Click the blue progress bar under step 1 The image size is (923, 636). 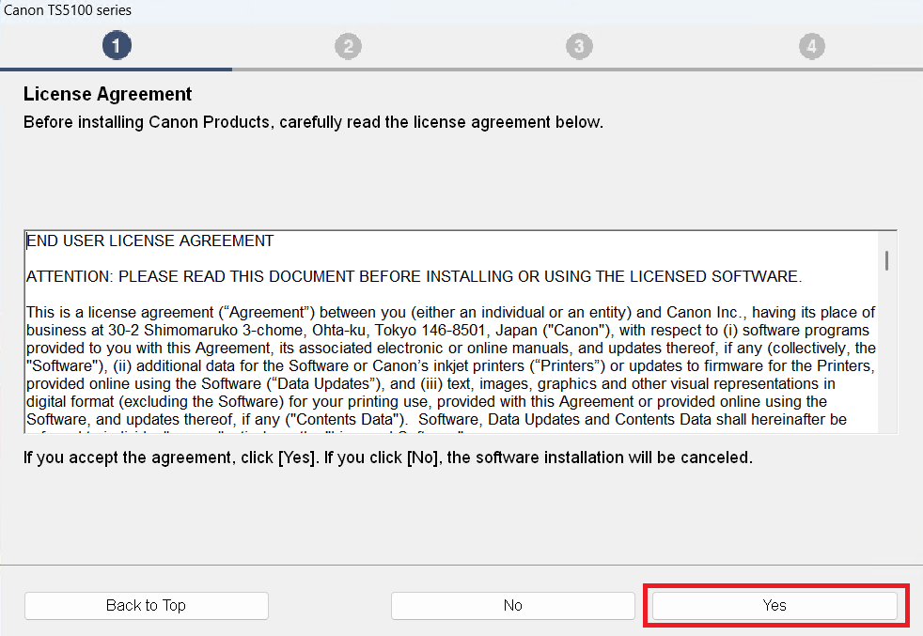pyautogui.click(x=116, y=69)
